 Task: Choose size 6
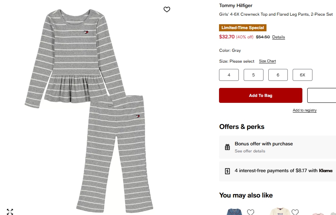click(x=278, y=75)
